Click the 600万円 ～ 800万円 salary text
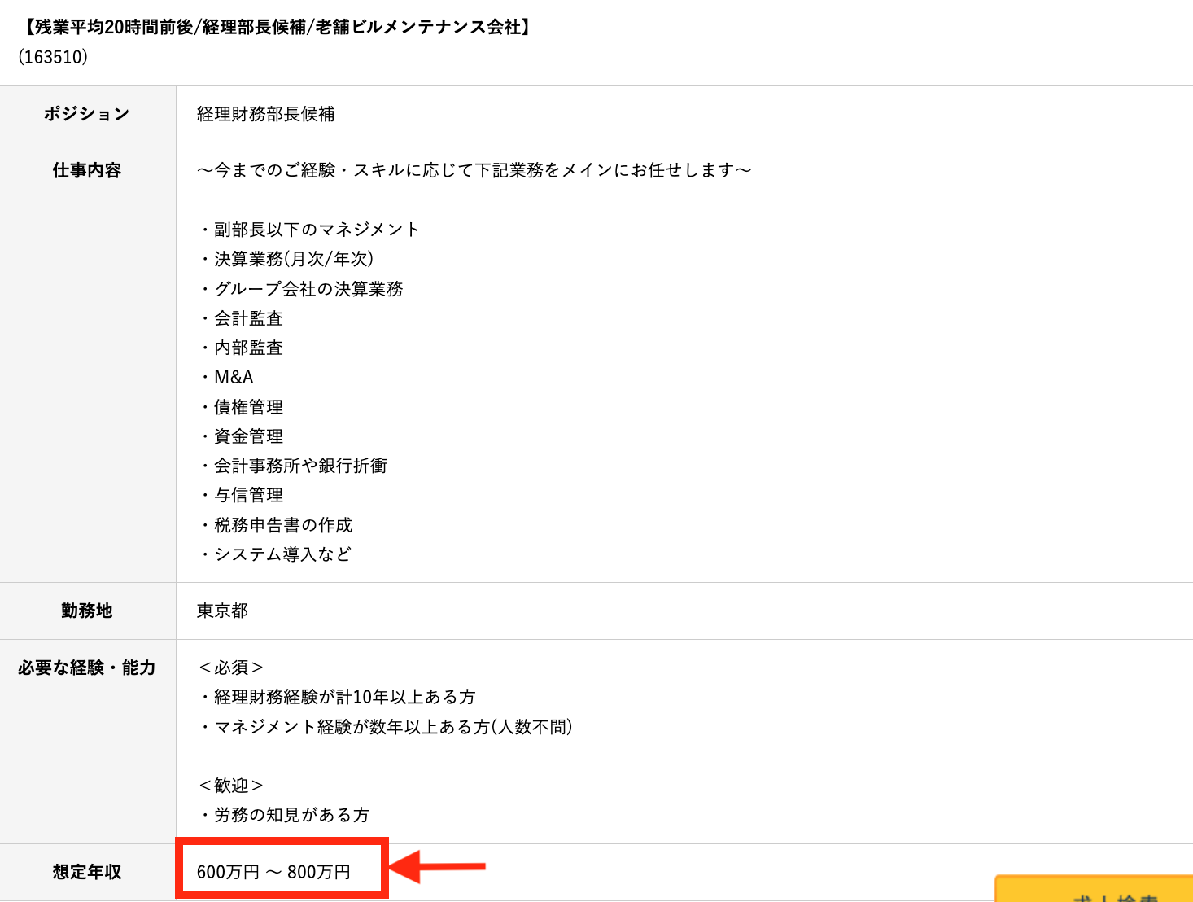The width and height of the screenshot is (1193, 902). (x=273, y=872)
